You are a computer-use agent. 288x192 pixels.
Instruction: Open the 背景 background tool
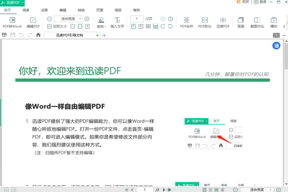[241, 22]
